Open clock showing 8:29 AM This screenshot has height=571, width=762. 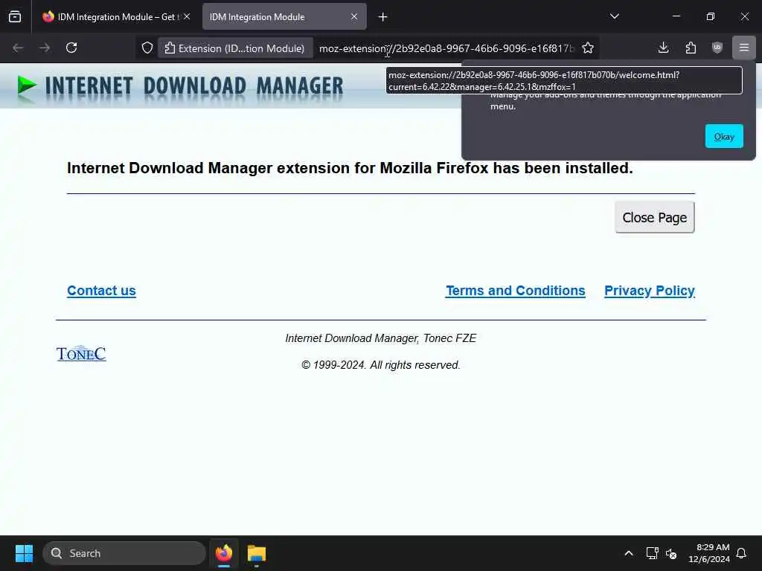click(709, 553)
